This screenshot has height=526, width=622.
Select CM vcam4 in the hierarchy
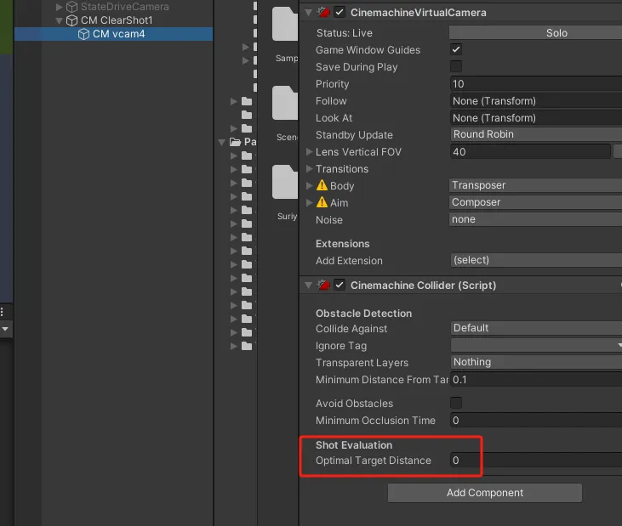coord(113,34)
